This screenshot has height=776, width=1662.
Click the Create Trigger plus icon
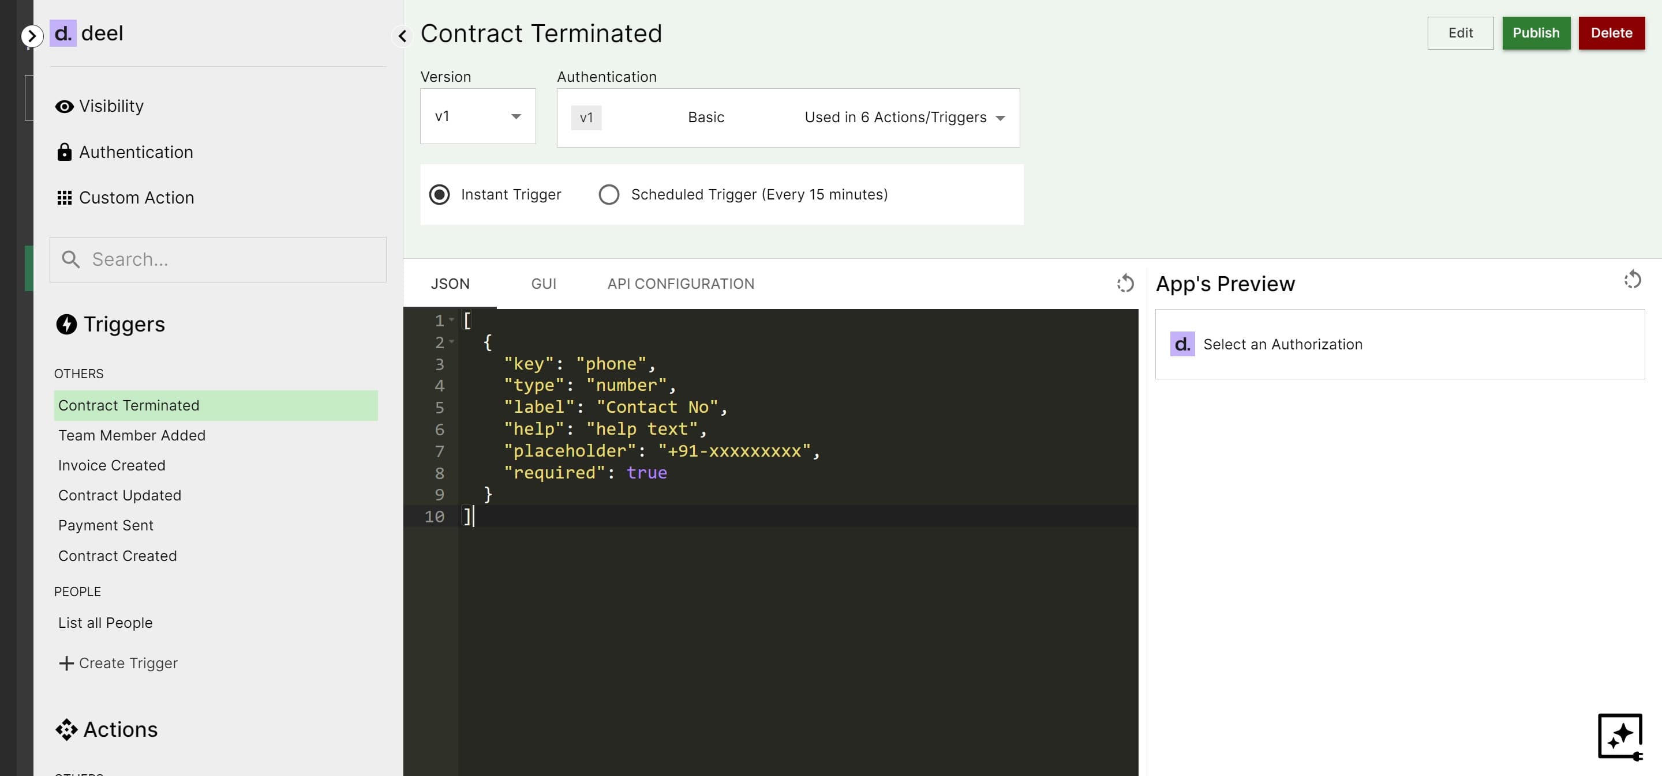[x=66, y=663]
